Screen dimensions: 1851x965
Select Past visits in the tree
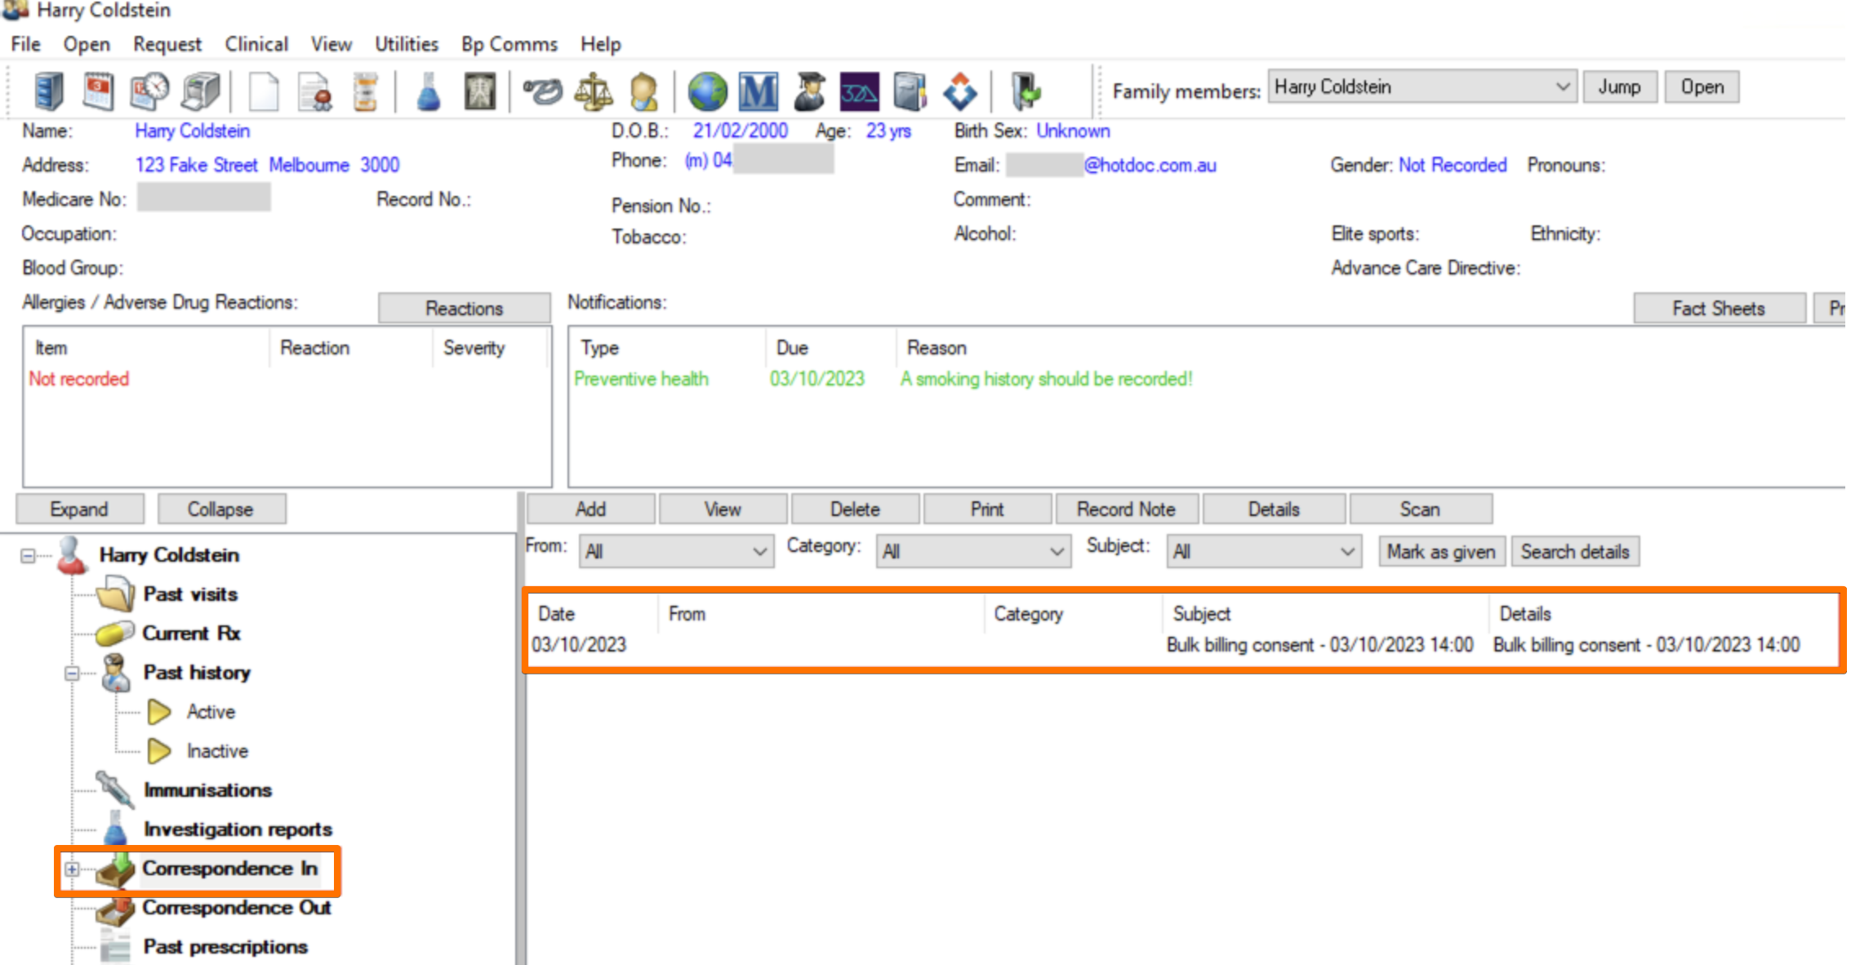(190, 594)
